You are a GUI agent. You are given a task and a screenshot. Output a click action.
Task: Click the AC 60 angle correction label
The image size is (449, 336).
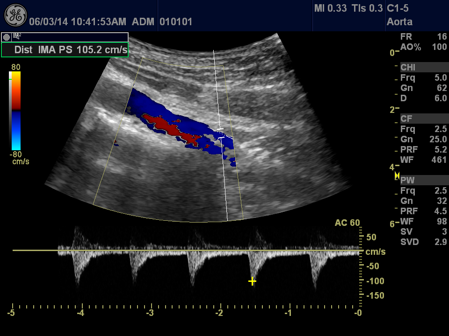pos(347,223)
